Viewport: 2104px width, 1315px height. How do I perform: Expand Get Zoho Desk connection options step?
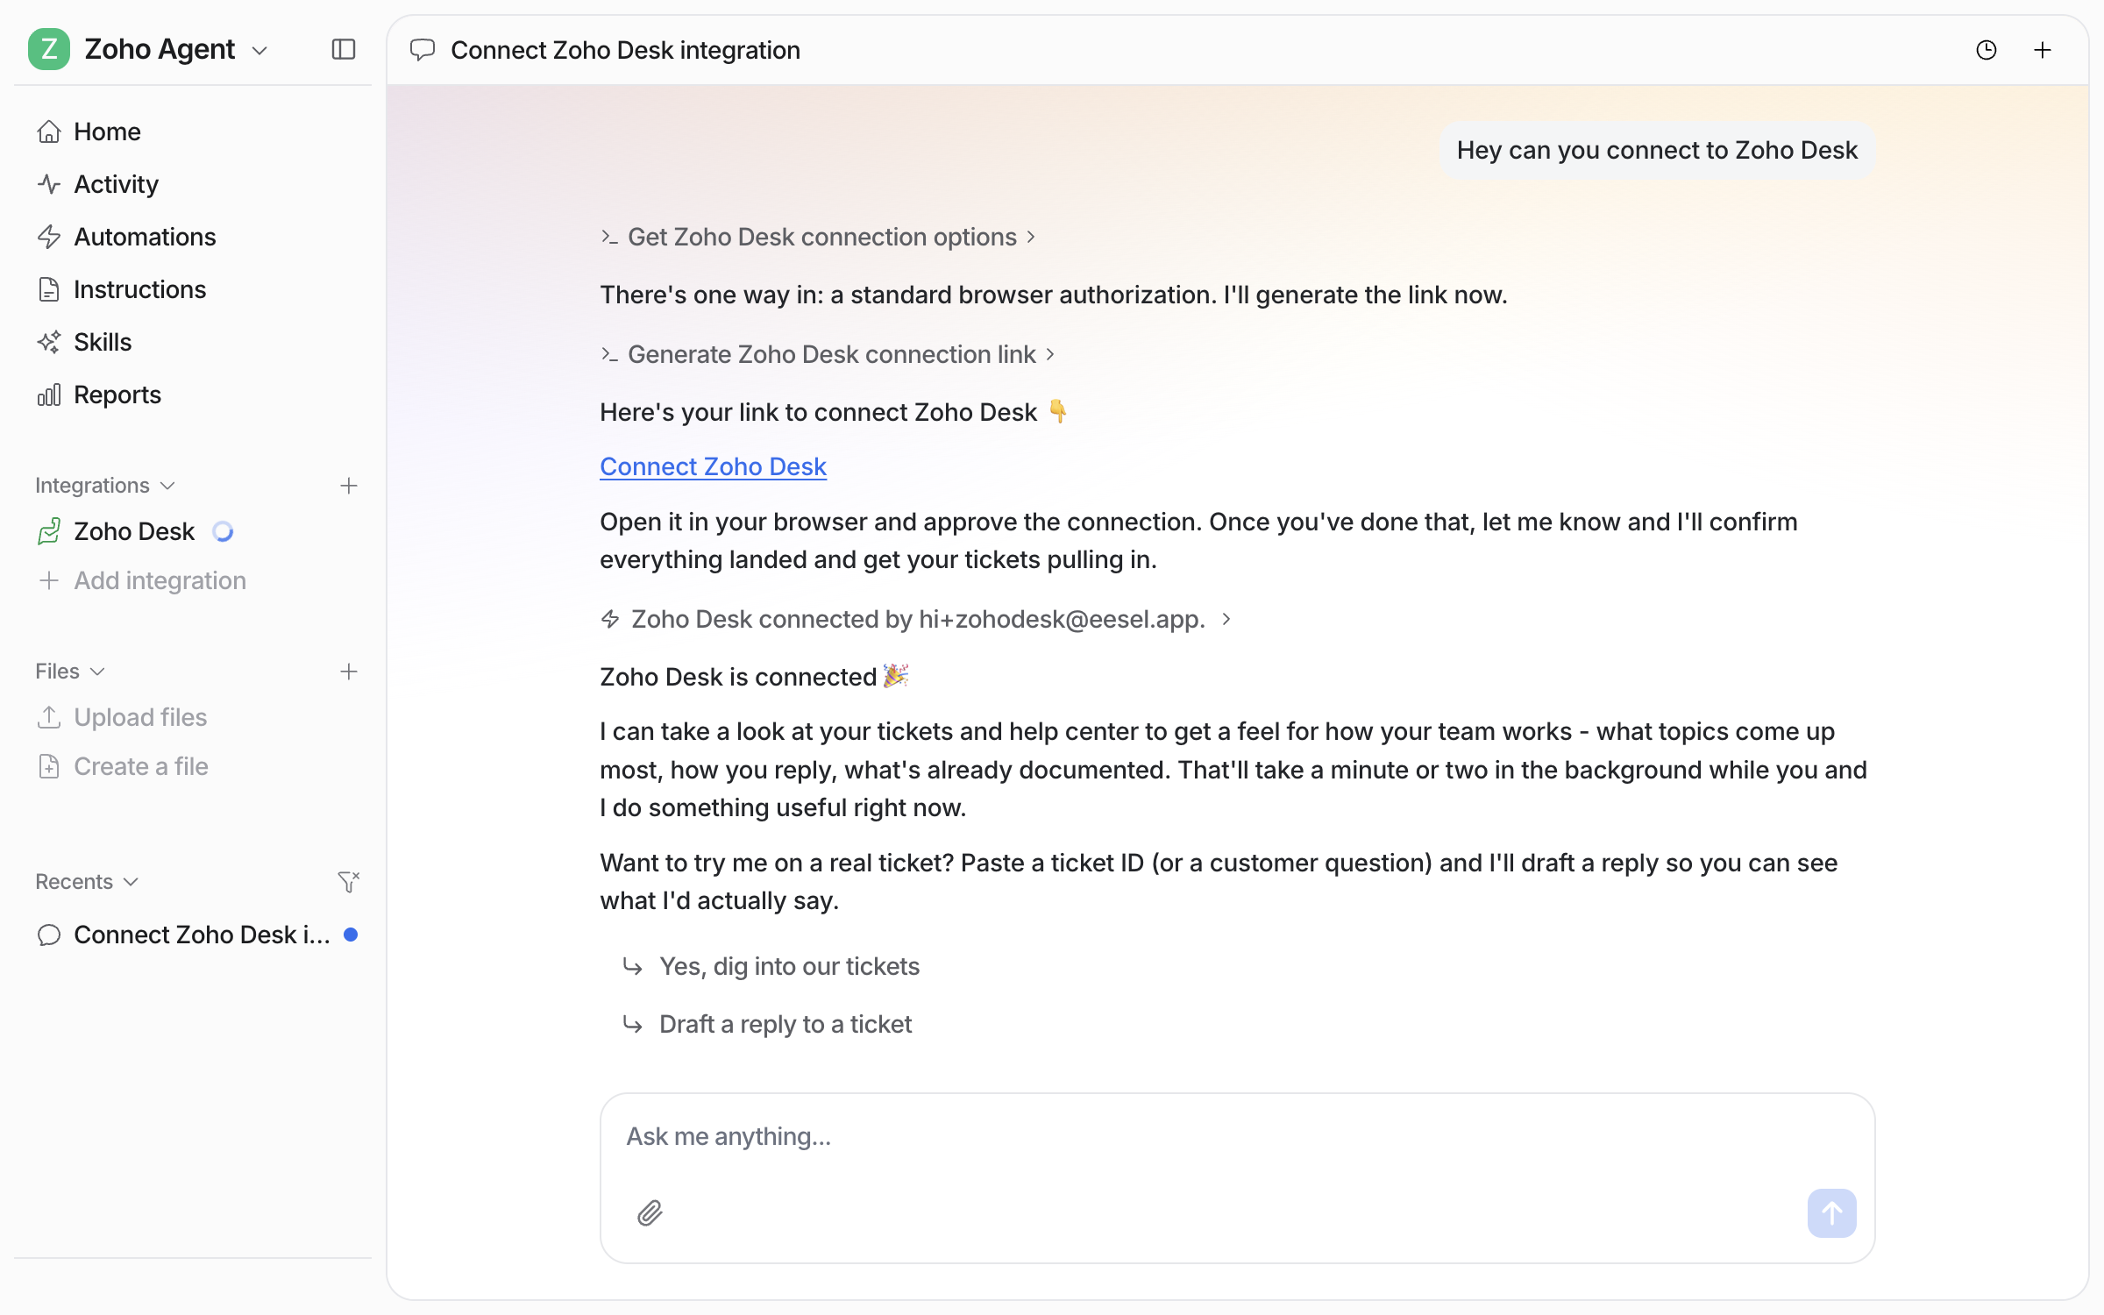click(x=818, y=237)
